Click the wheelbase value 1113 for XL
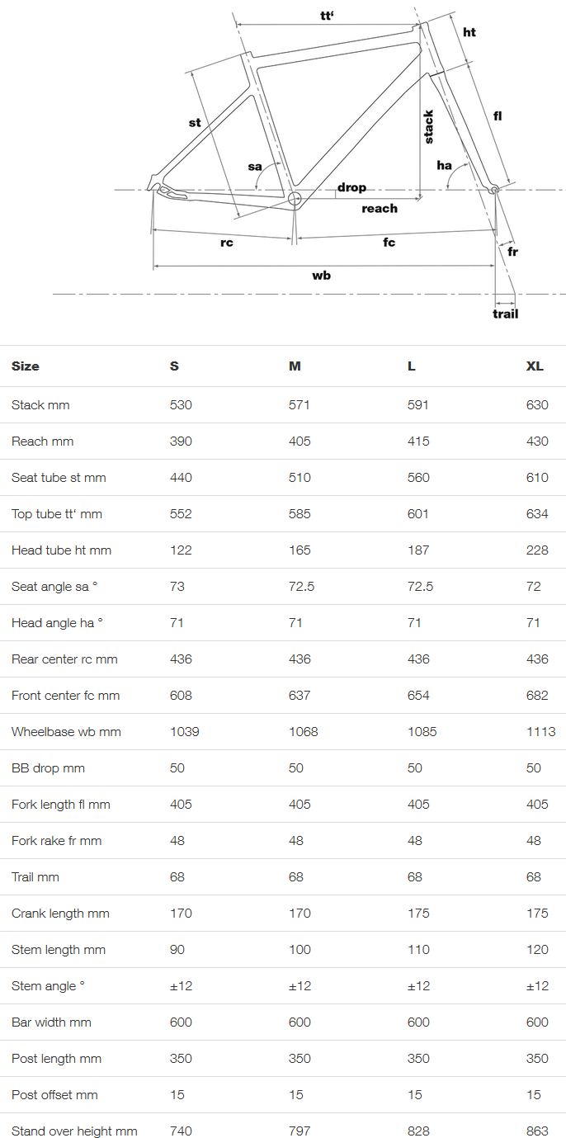566x1138 pixels. pos(540,732)
